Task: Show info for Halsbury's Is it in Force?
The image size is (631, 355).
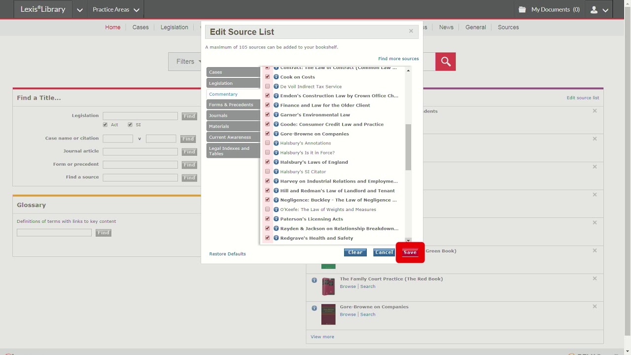Action: pyautogui.click(x=276, y=152)
